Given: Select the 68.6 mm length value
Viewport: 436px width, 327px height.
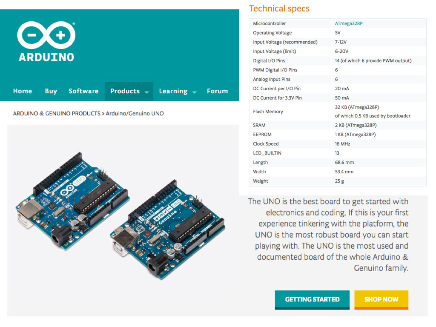Looking at the screenshot, I should [344, 162].
